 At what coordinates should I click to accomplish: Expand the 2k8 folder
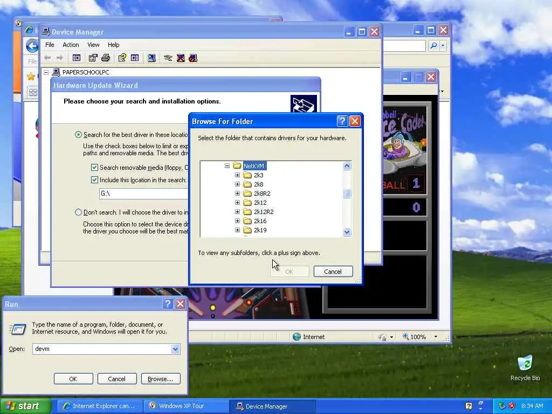click(x=237, y=184)
